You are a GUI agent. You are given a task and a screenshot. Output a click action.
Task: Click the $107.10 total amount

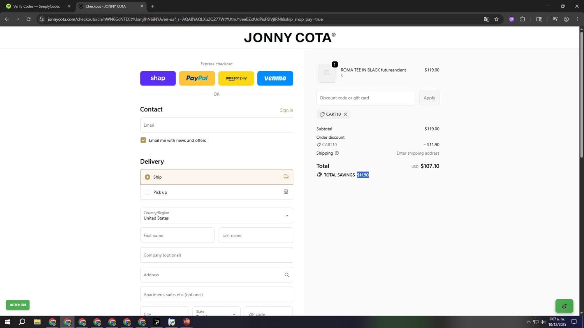point(430,166)
